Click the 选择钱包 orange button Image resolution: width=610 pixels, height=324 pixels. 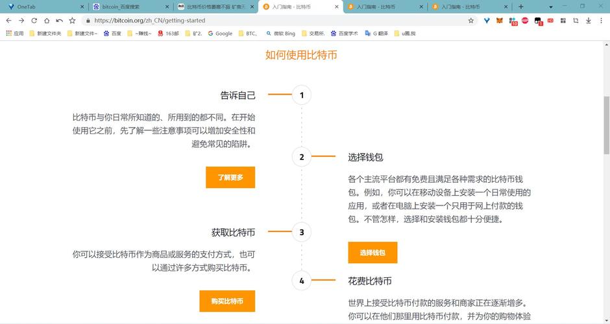[372, 253]
